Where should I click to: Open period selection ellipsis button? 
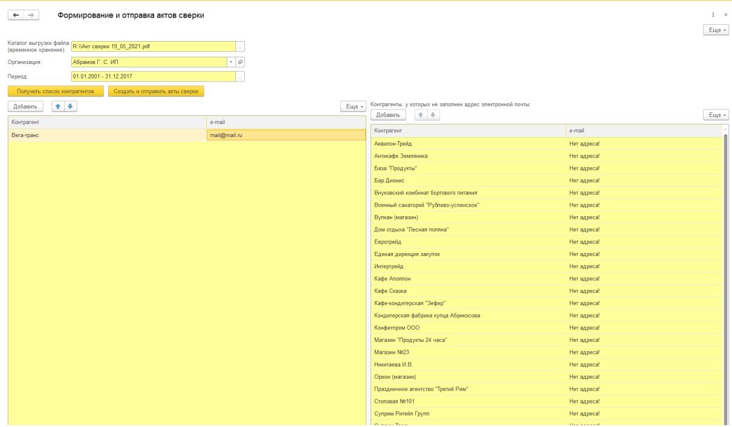[x=240, y=77]
